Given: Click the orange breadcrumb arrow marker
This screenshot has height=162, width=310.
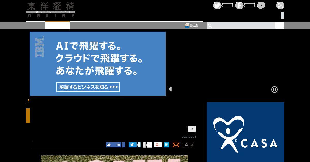Looking at the screenshot, I should [29, 100].
